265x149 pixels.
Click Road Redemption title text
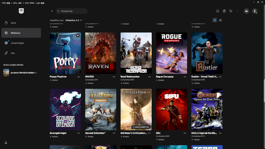[x=130, y=77]
